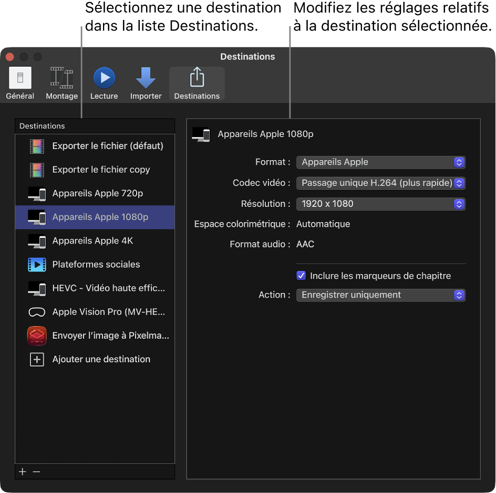Switch to the Destinations pane

[x=197, y=83]
